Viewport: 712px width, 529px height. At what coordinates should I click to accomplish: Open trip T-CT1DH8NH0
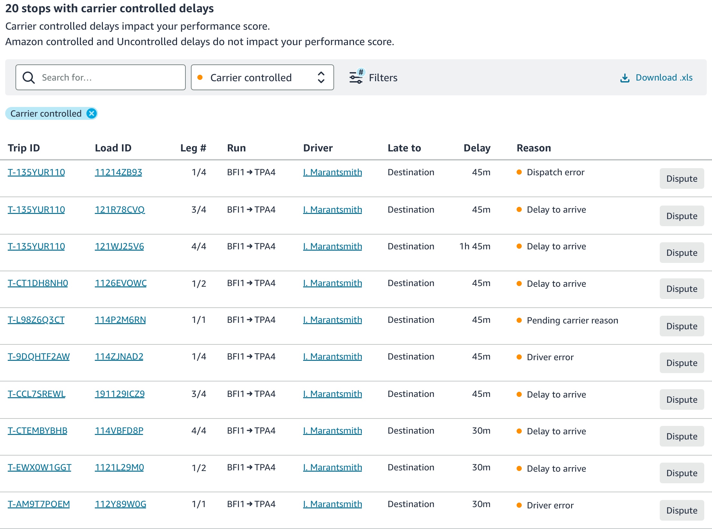click(38, 283)
